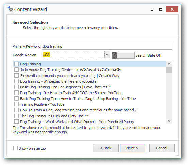Select the Cesar's Way result item
188x165 pixels.
point(70,76)
